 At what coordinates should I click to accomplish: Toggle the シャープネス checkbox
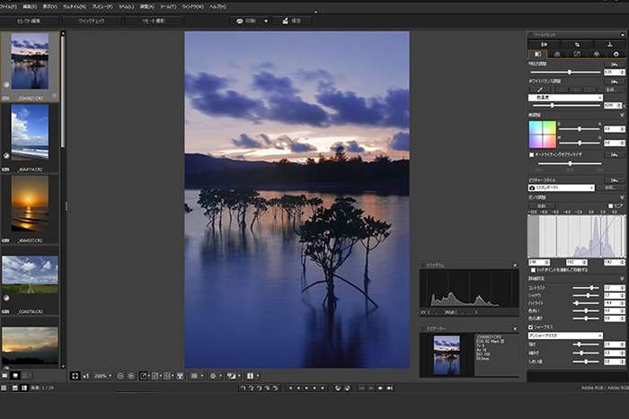coord(530,327)
